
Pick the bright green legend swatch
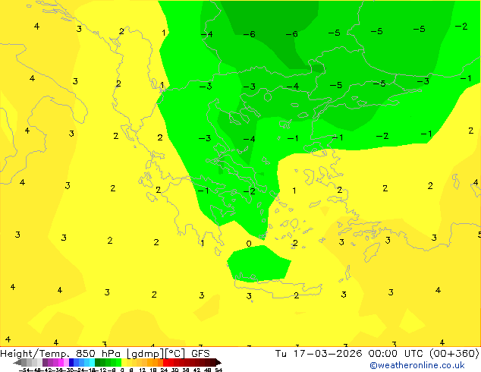[x=118, y=363]
